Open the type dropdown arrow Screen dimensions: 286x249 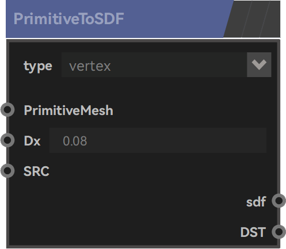(259, 64)
